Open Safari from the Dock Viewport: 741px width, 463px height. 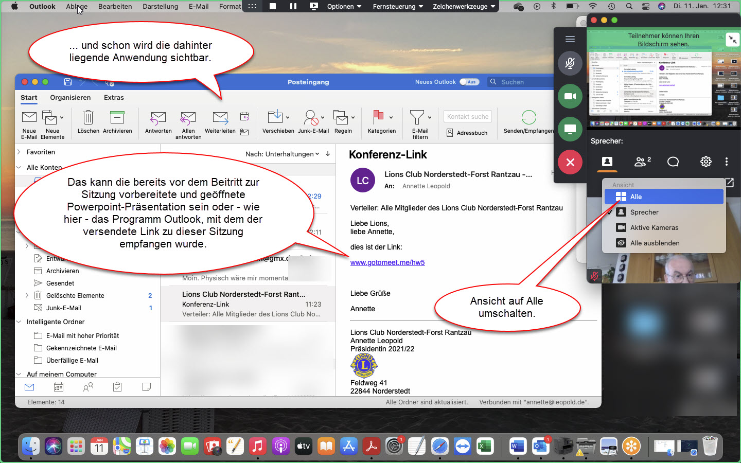point(440,446)
